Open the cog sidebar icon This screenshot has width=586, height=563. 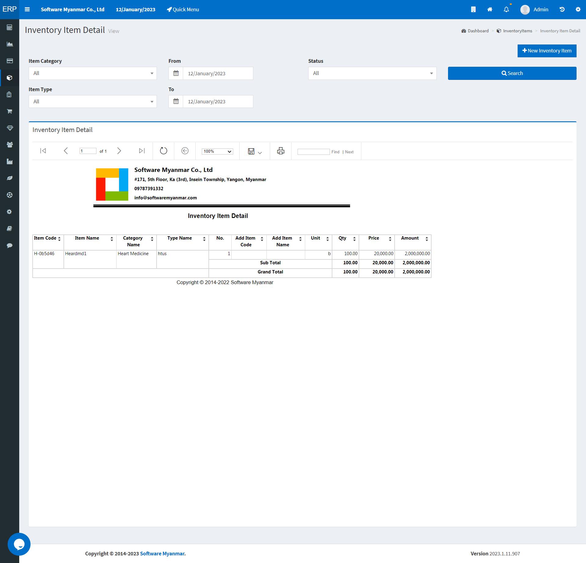[x=9, y=212]
